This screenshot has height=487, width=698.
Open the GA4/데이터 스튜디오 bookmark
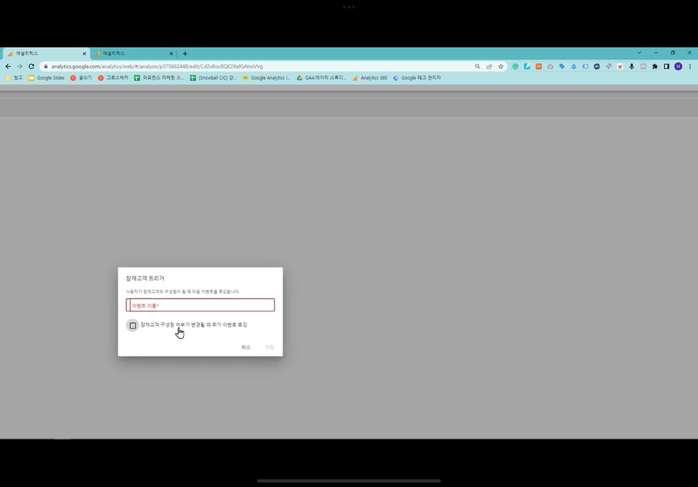click(x=321, y=78)
